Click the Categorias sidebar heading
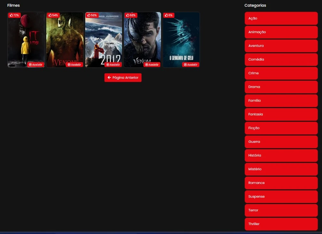This screenshot has width=322, height=234. pyautogui.click(x=255, y=5)
